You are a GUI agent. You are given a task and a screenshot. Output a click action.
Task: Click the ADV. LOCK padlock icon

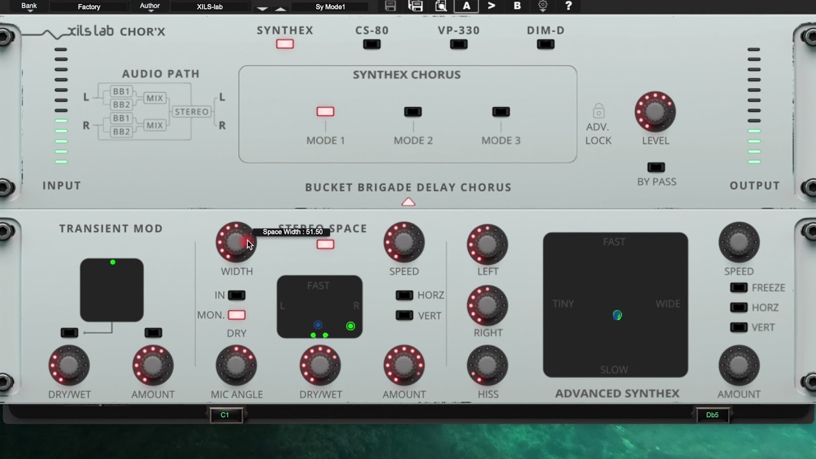pyautogui.click(x=599, y=112)
